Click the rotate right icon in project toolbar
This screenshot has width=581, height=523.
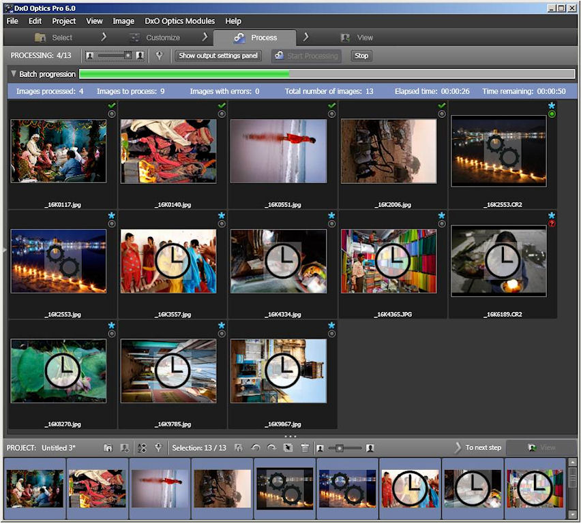[x=271, y=447]
